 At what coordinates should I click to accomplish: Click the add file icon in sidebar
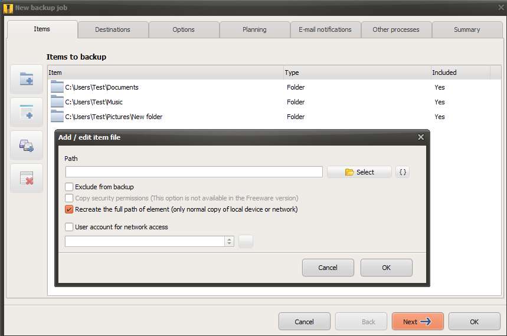[x=27, y=112]
